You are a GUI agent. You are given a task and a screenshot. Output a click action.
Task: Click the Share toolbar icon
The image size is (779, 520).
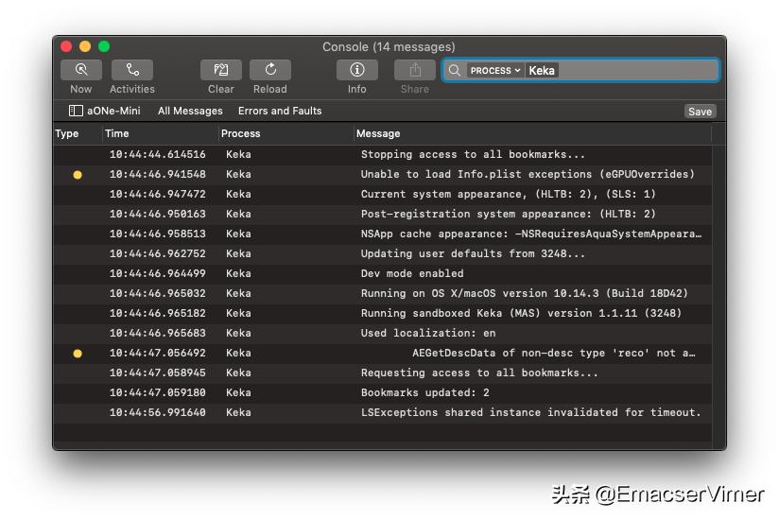[x=414, y=70]
